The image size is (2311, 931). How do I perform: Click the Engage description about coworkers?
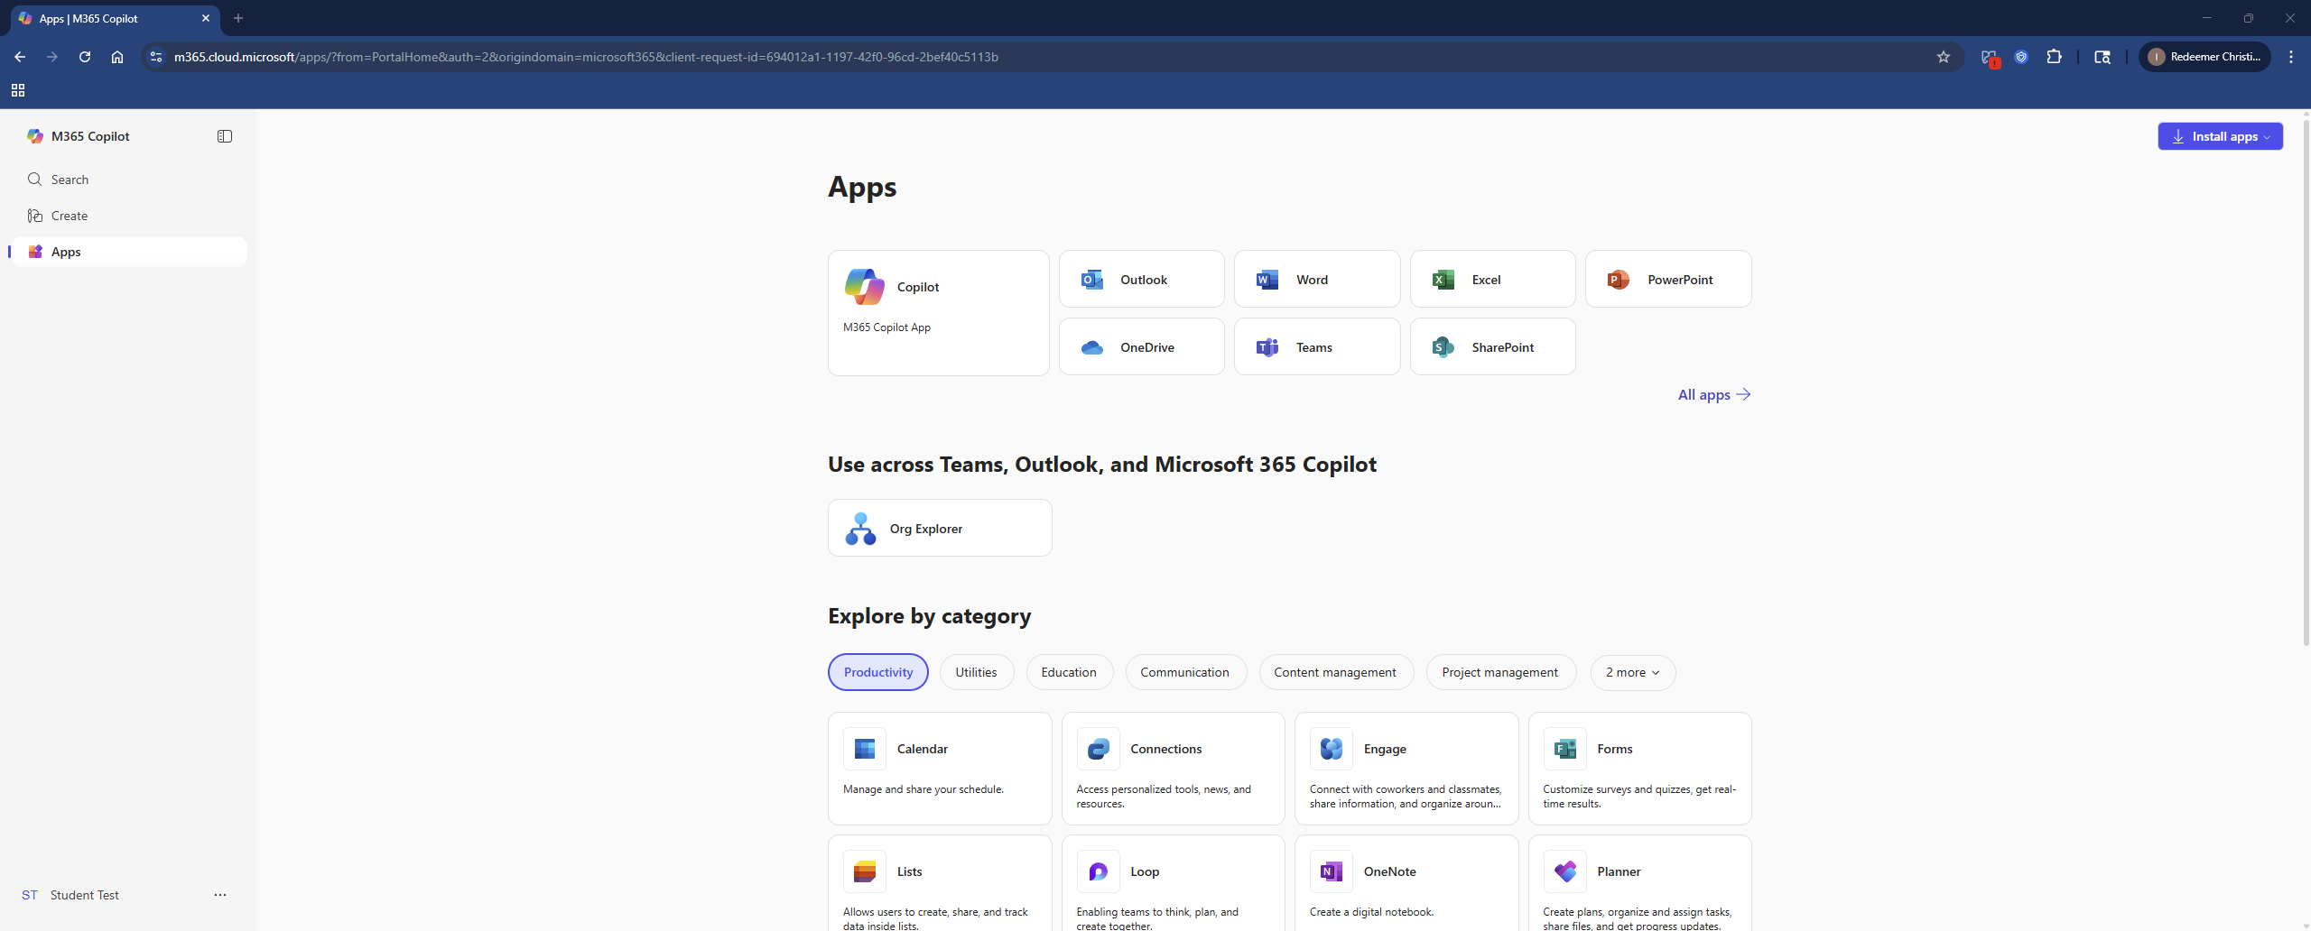pos(1406,797)
